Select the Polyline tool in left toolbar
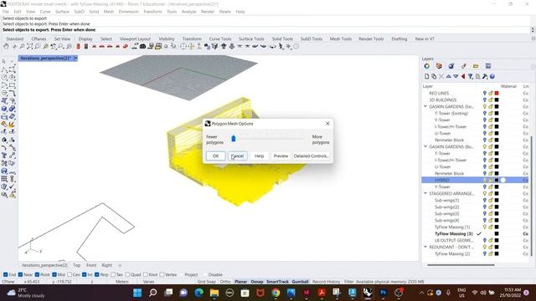 click(x=4, y=69)
